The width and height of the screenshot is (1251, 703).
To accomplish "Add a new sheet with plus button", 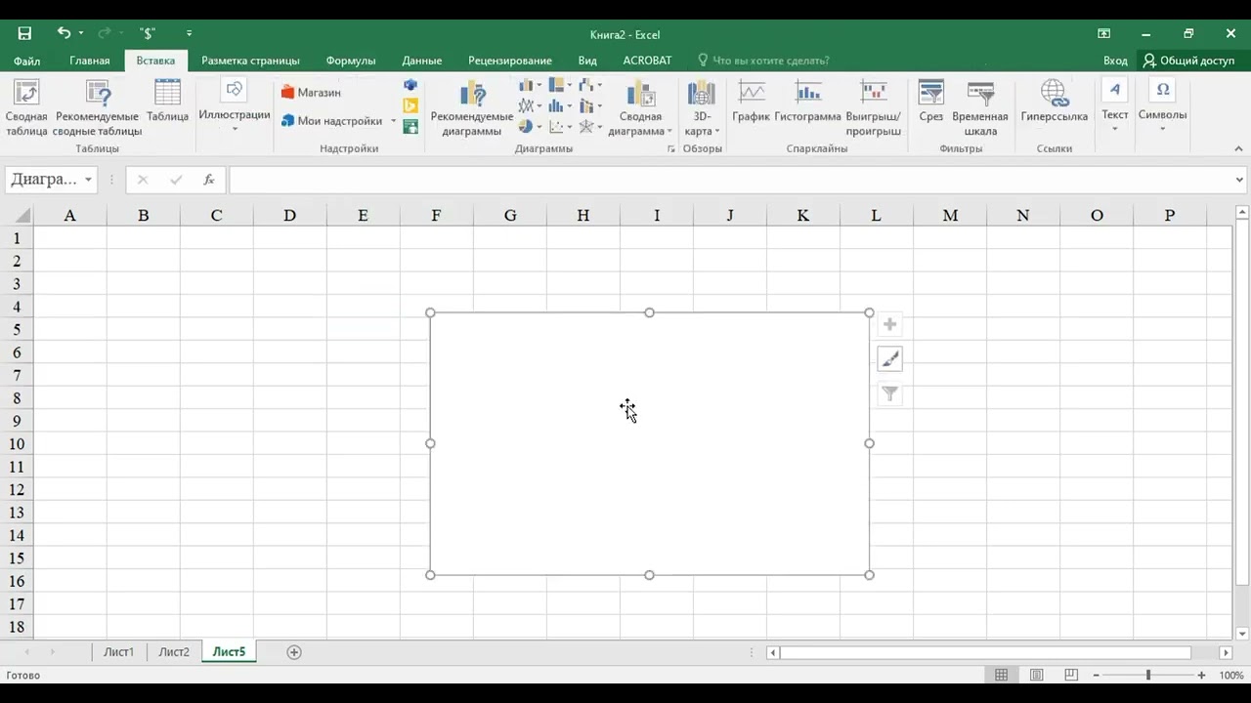I will point(294,652).
